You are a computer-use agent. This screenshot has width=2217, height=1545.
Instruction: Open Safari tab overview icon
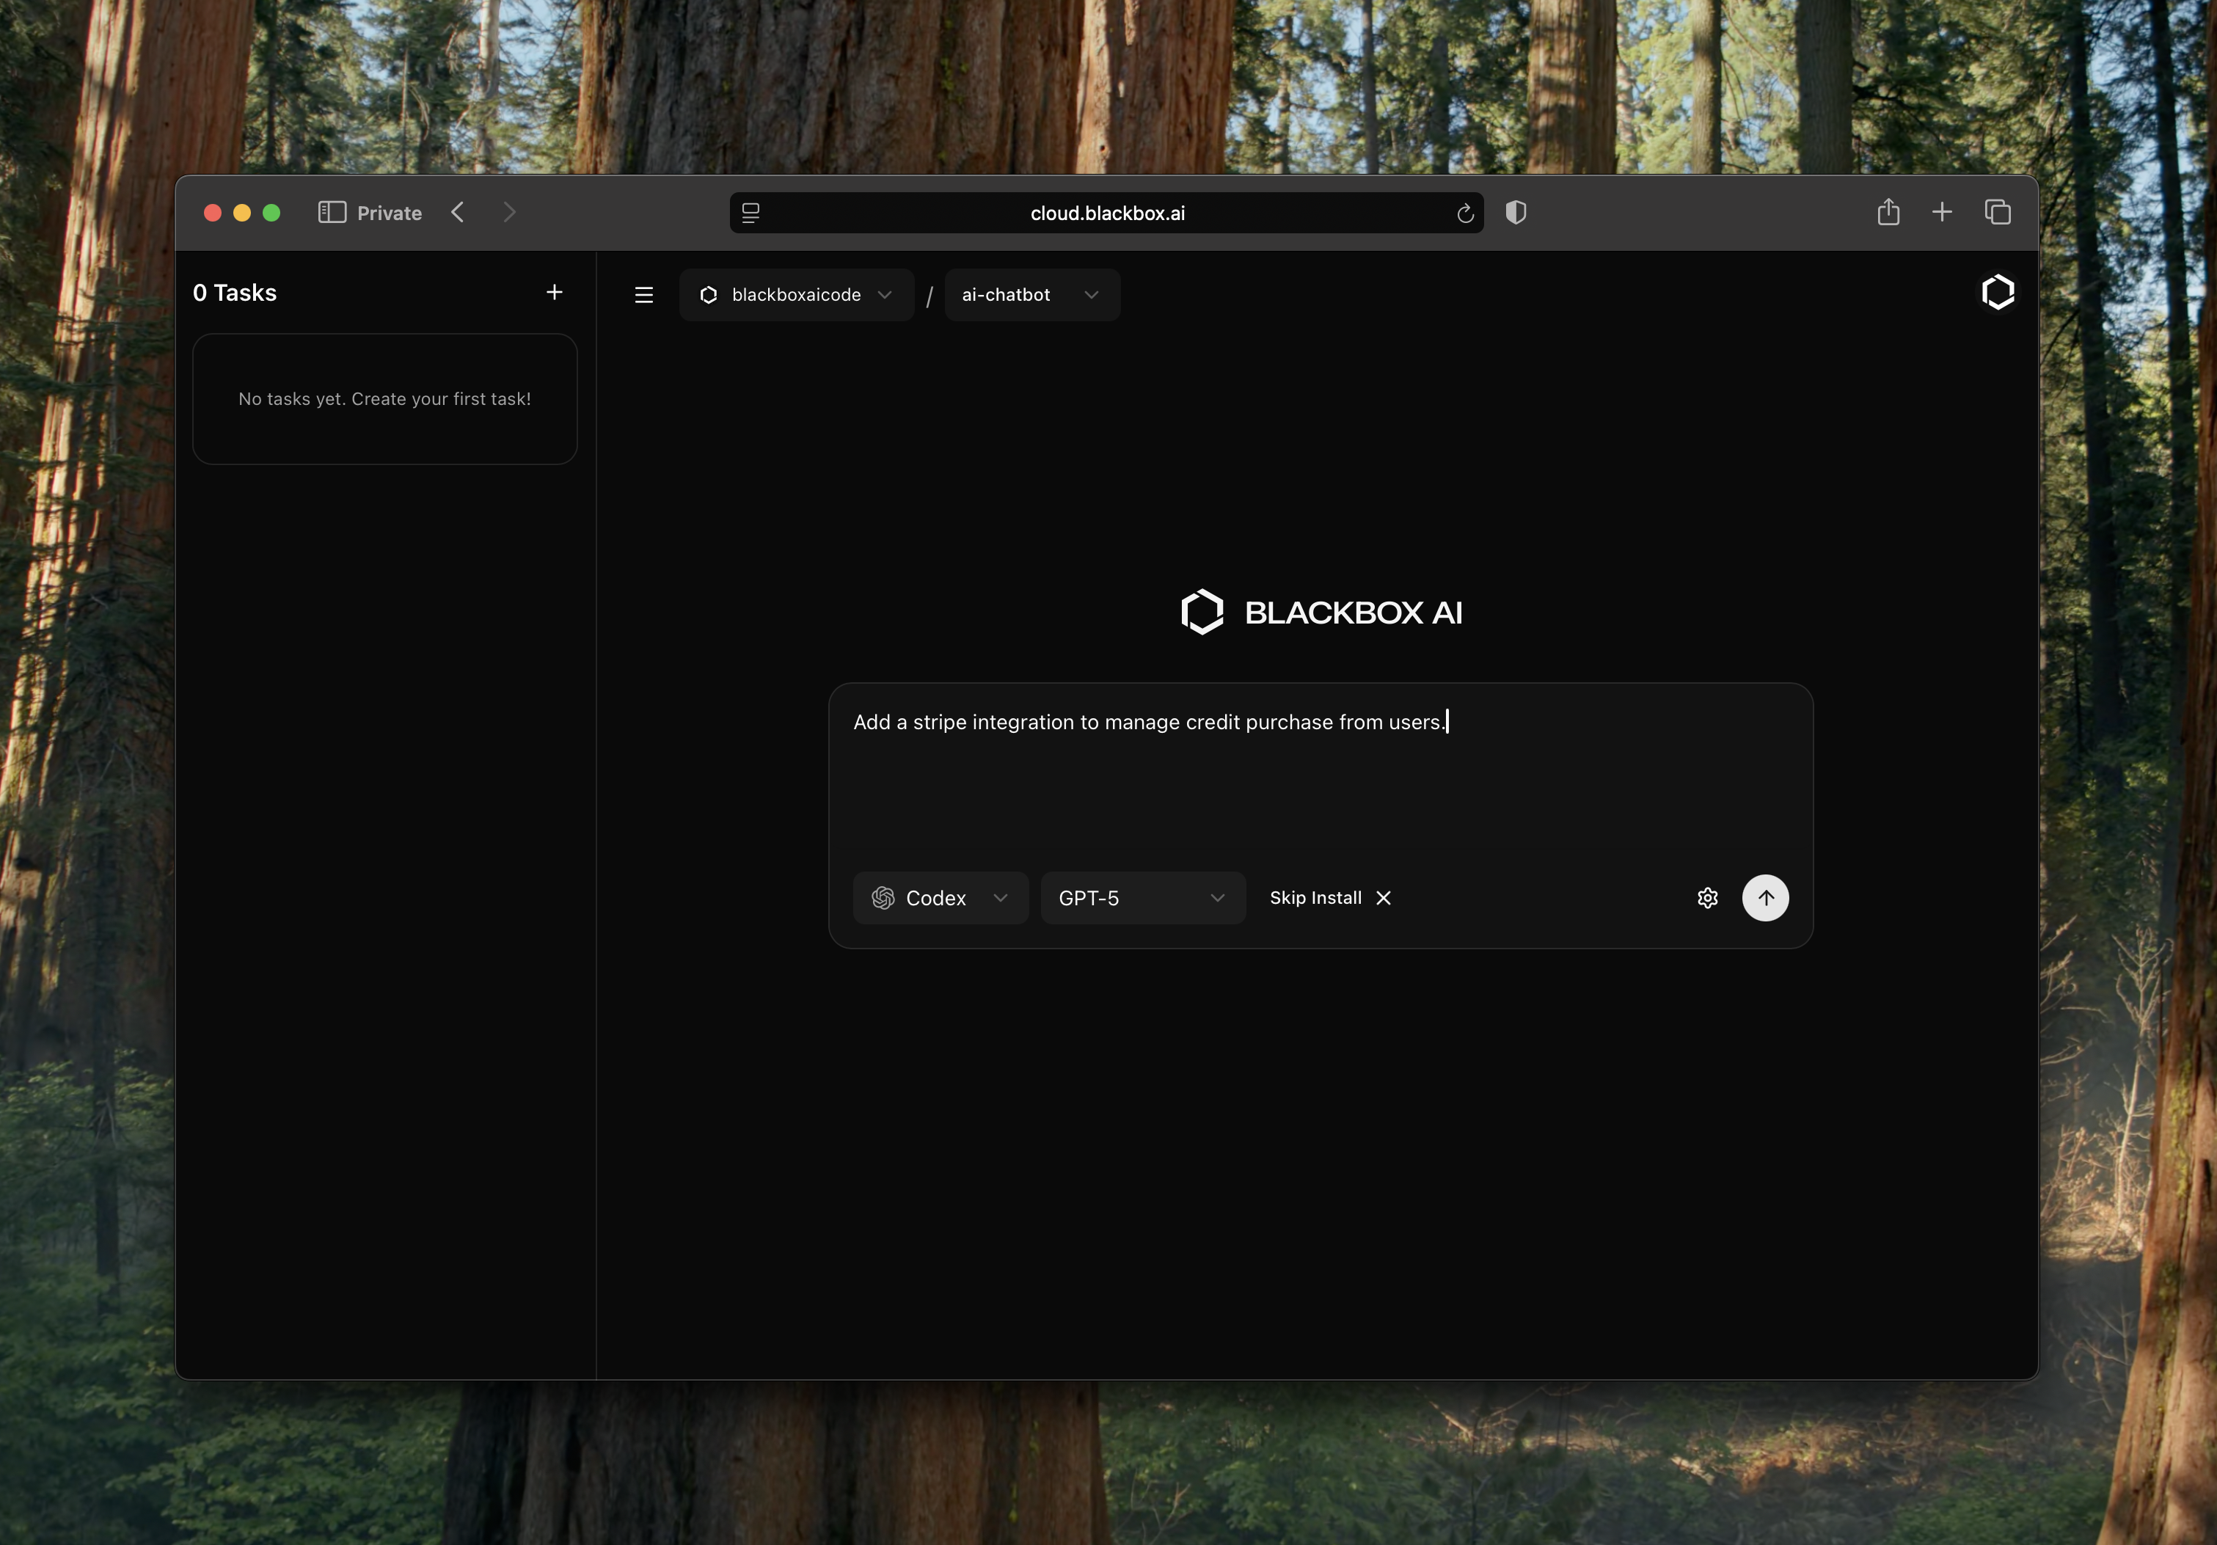click(x=1997, y=213)
